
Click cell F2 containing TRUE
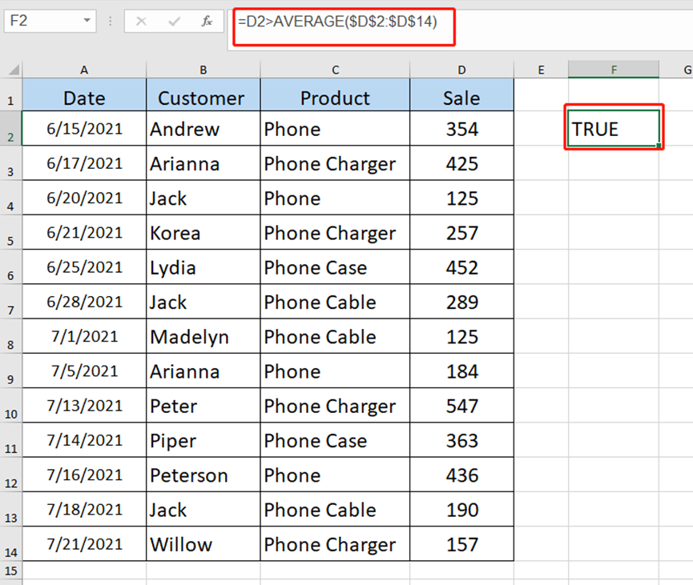[x=613, y=129]
